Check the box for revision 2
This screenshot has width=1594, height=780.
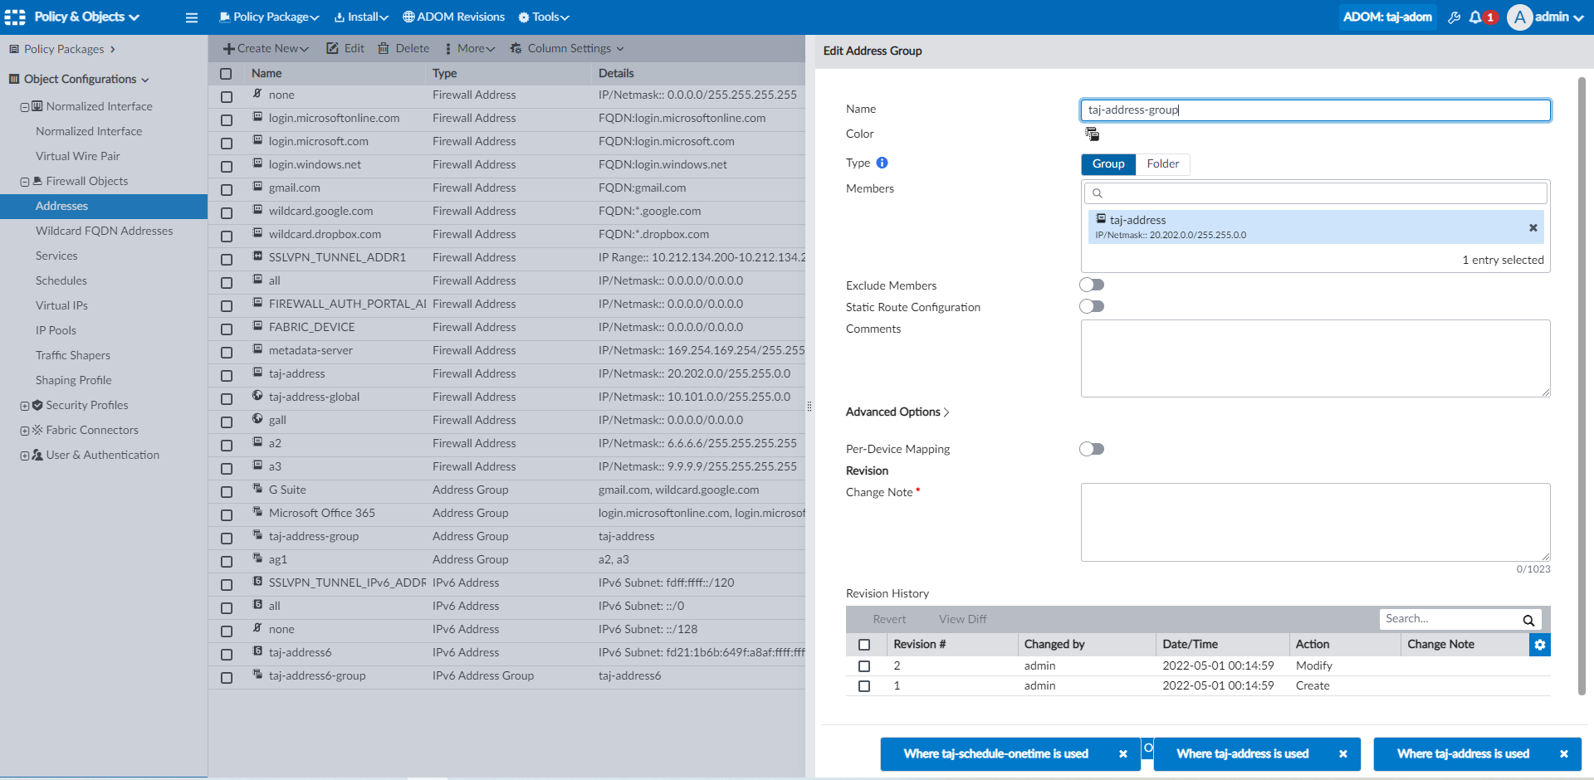pos(864,666)
